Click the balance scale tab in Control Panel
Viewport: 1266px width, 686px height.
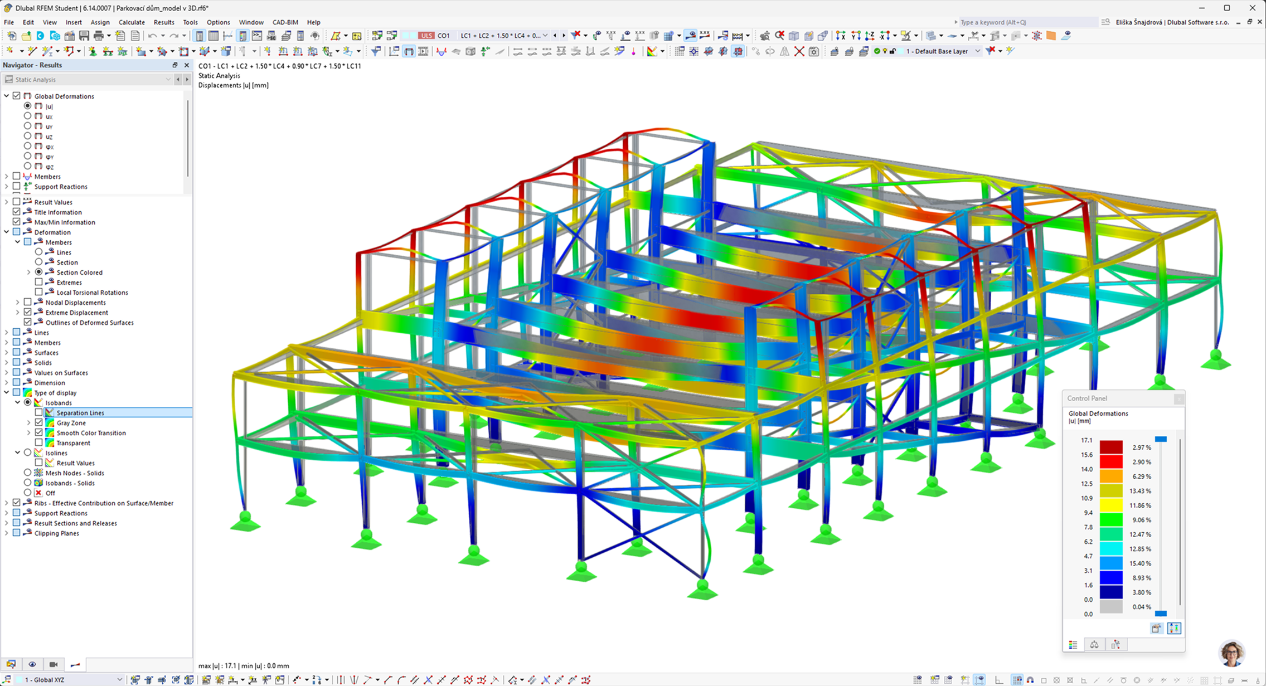coord(1094,645)
